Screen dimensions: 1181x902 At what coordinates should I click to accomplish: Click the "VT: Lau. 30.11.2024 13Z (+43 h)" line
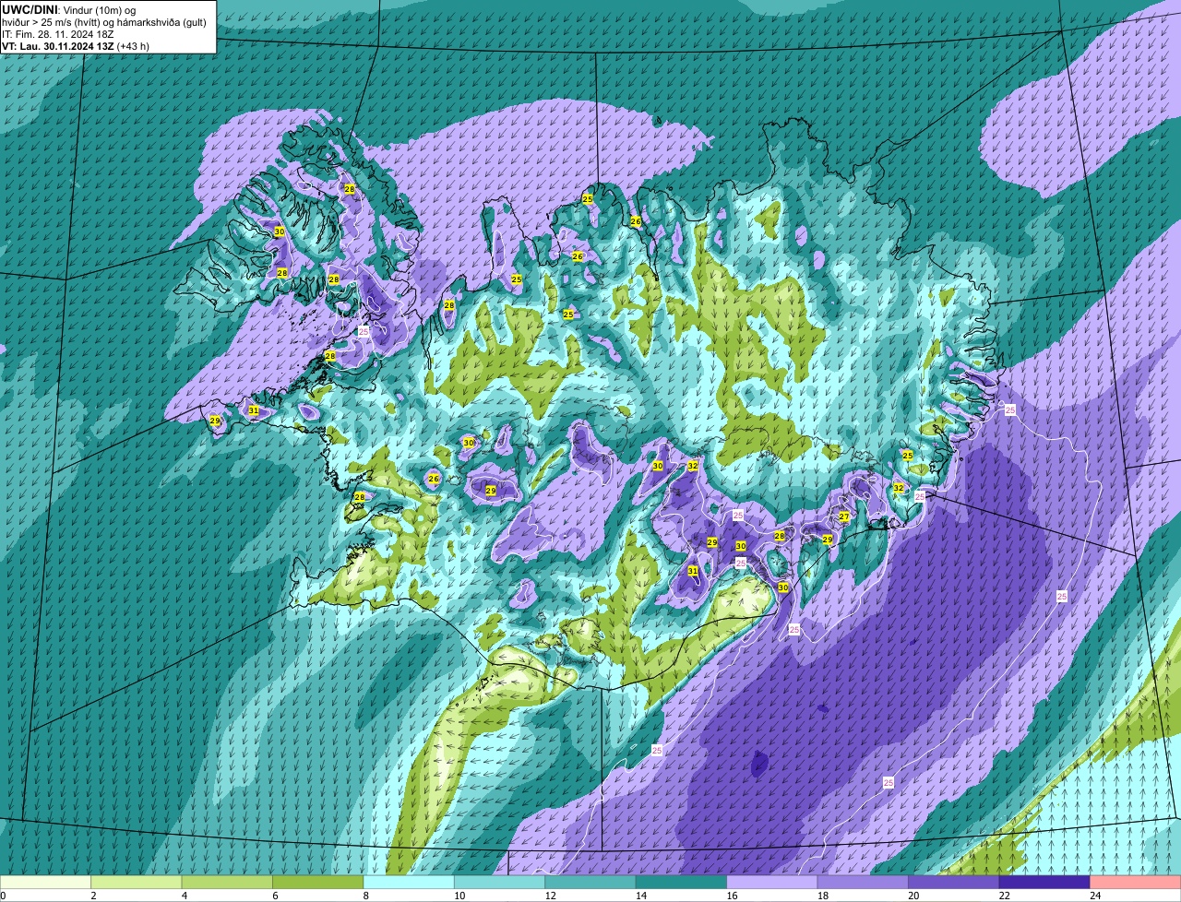76,45
